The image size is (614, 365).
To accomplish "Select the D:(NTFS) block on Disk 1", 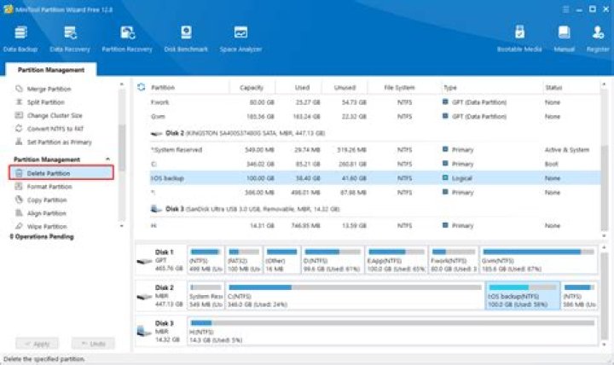I will pyautogui.click(x=333, y=260).
